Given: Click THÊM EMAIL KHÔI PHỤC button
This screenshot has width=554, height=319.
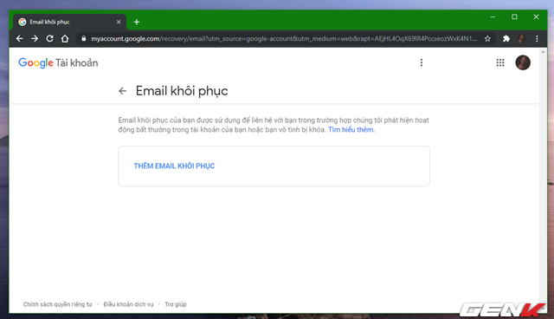Looking at the screenshot, I should coord(174,166).
